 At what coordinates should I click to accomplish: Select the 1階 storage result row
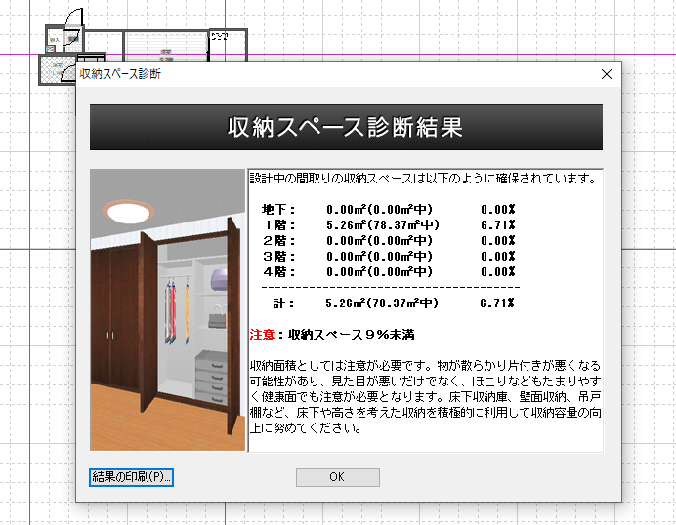[389, 224]
